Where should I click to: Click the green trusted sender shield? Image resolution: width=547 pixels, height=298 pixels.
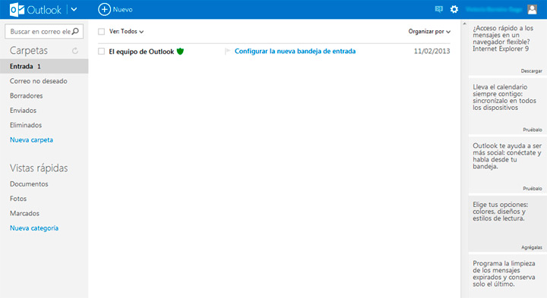pyautogui.click(x=180, y=51)
